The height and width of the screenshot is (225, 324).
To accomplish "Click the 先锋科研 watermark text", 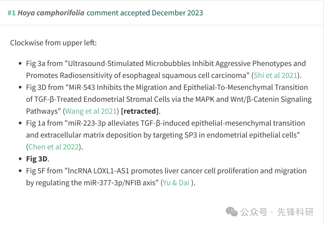I will [x=295, y=212].
